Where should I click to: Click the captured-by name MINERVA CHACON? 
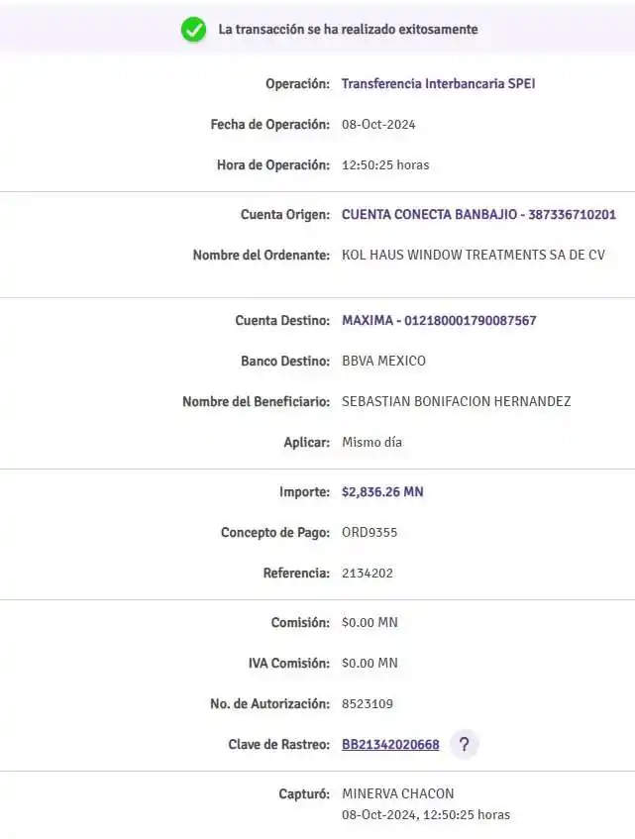397,794
